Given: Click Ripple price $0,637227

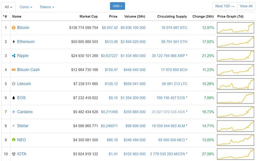Looking at the screenshot, I should point(109,56).
